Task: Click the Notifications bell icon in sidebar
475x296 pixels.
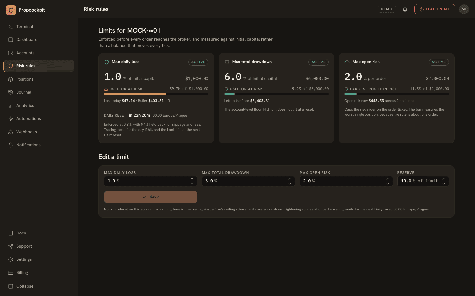Action: [11, 145]
